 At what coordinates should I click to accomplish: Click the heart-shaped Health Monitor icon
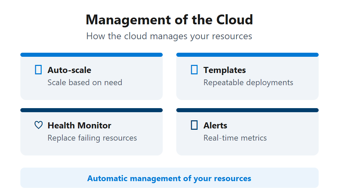coord(38,125)
